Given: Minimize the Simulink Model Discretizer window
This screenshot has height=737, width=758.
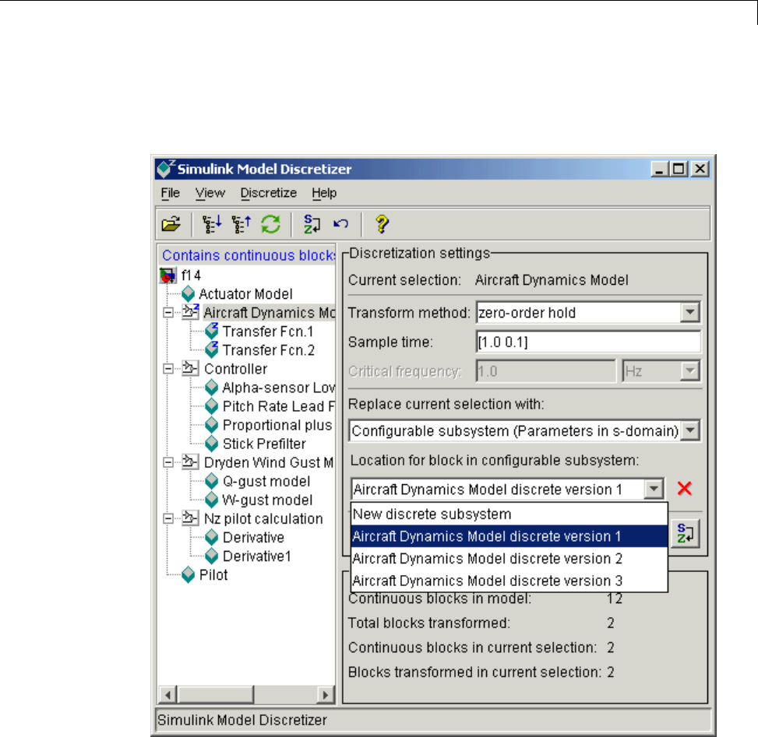Looking at the screenshot, I should coord(659,169).
